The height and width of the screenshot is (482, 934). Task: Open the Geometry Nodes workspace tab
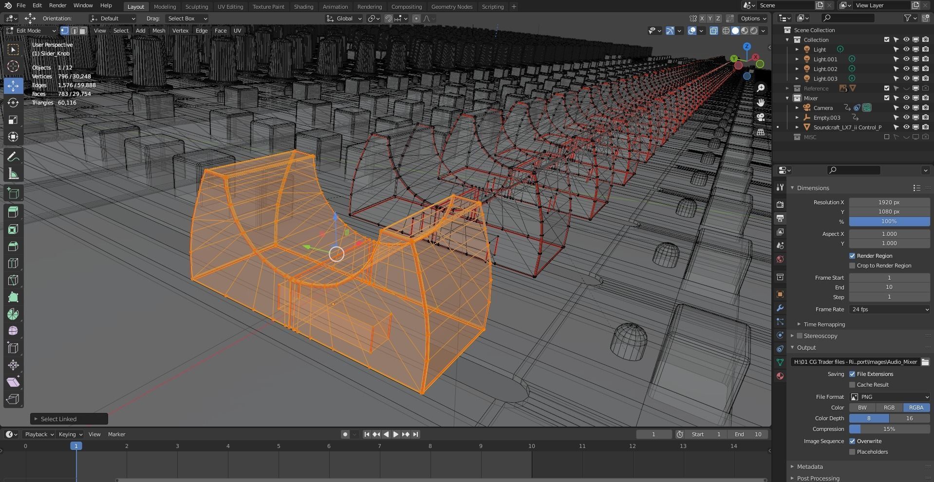pos(451,7)
